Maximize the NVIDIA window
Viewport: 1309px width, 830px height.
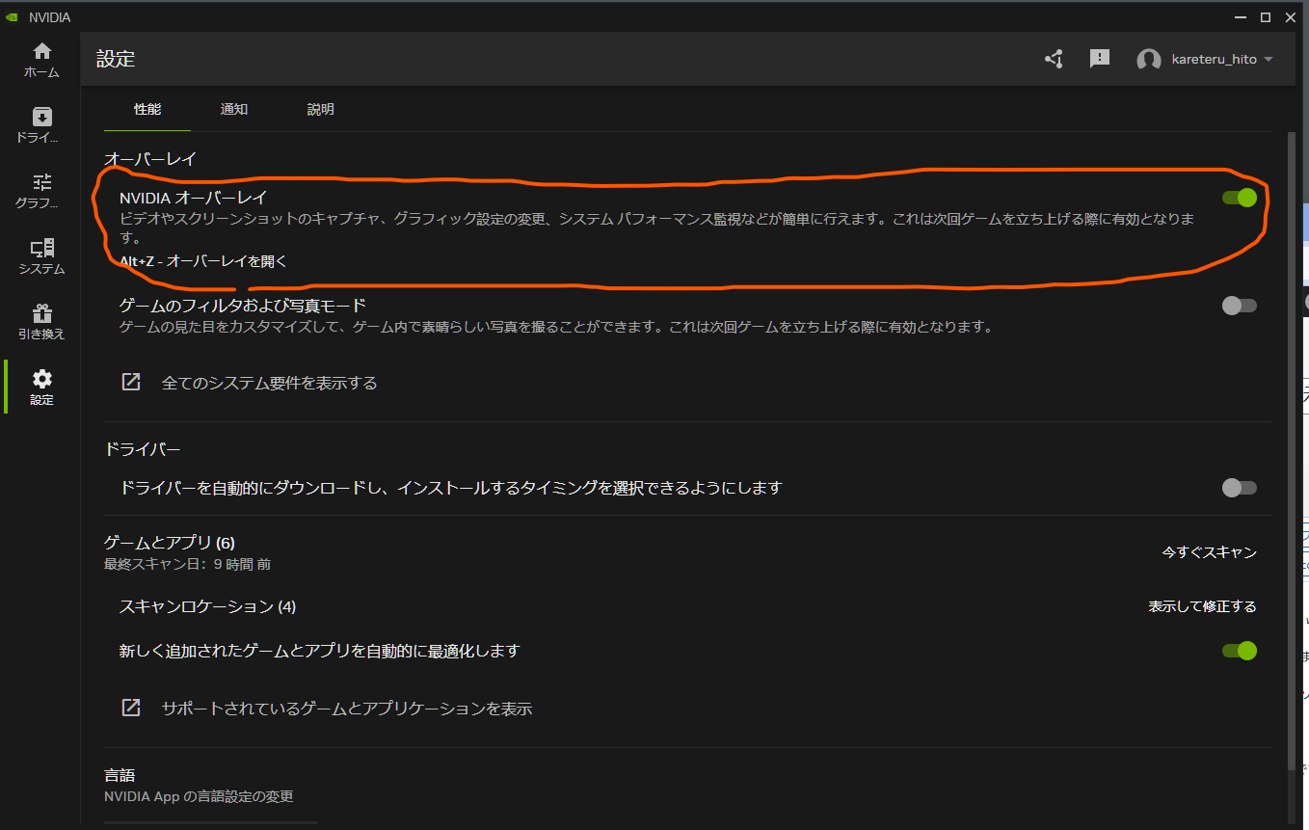pos(1266,17)
